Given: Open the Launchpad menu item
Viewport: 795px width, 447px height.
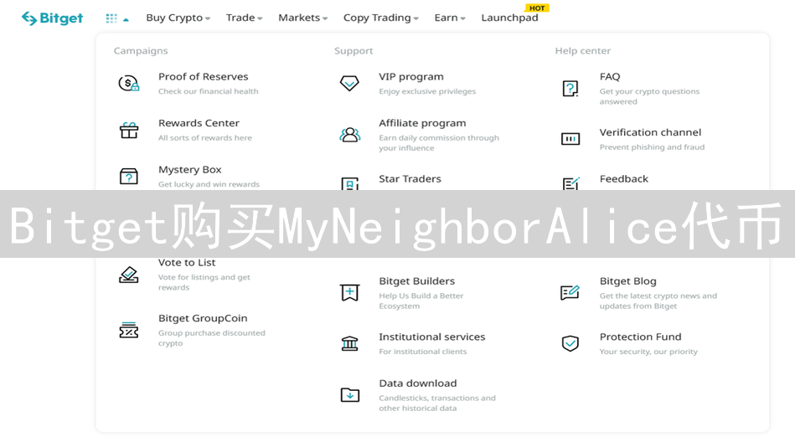Looking at the screenshot, I should pyautogui.click(x=509, y=18).
